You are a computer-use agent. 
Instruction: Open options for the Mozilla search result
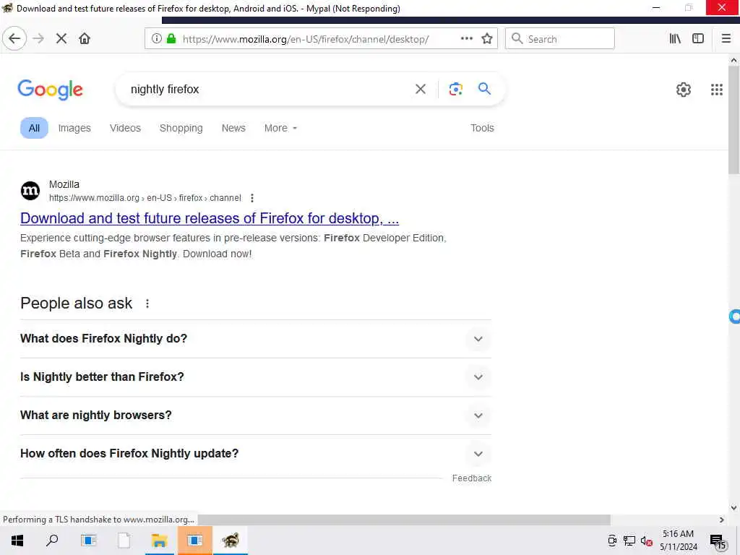click(x=252, y=198)
